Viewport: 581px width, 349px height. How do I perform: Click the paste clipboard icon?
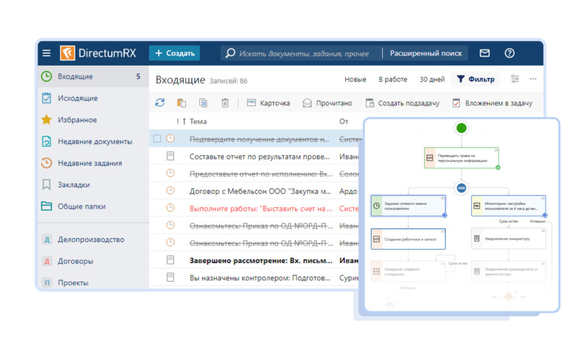coord(181,103)
